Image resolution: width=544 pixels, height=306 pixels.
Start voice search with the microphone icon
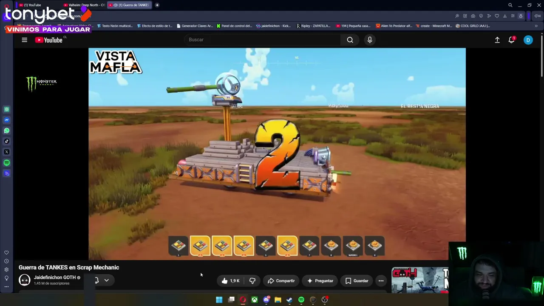[370, 40]
